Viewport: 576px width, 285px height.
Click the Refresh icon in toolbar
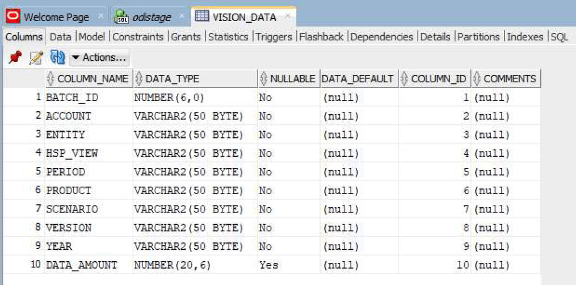(57, 57)
